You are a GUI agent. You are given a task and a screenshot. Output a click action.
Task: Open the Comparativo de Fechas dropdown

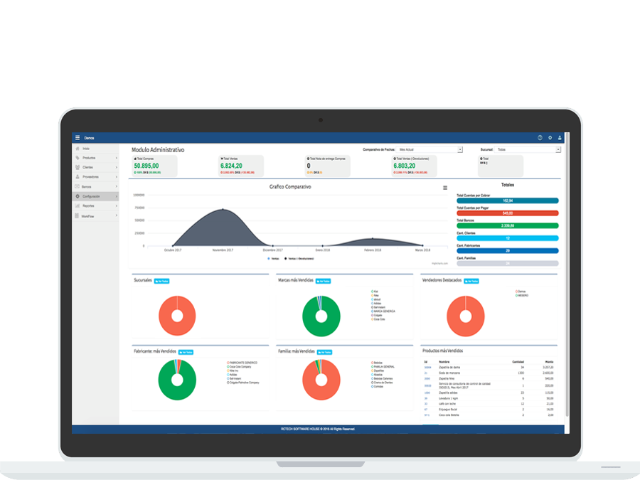pyautogui.click(x=430, y=150)
